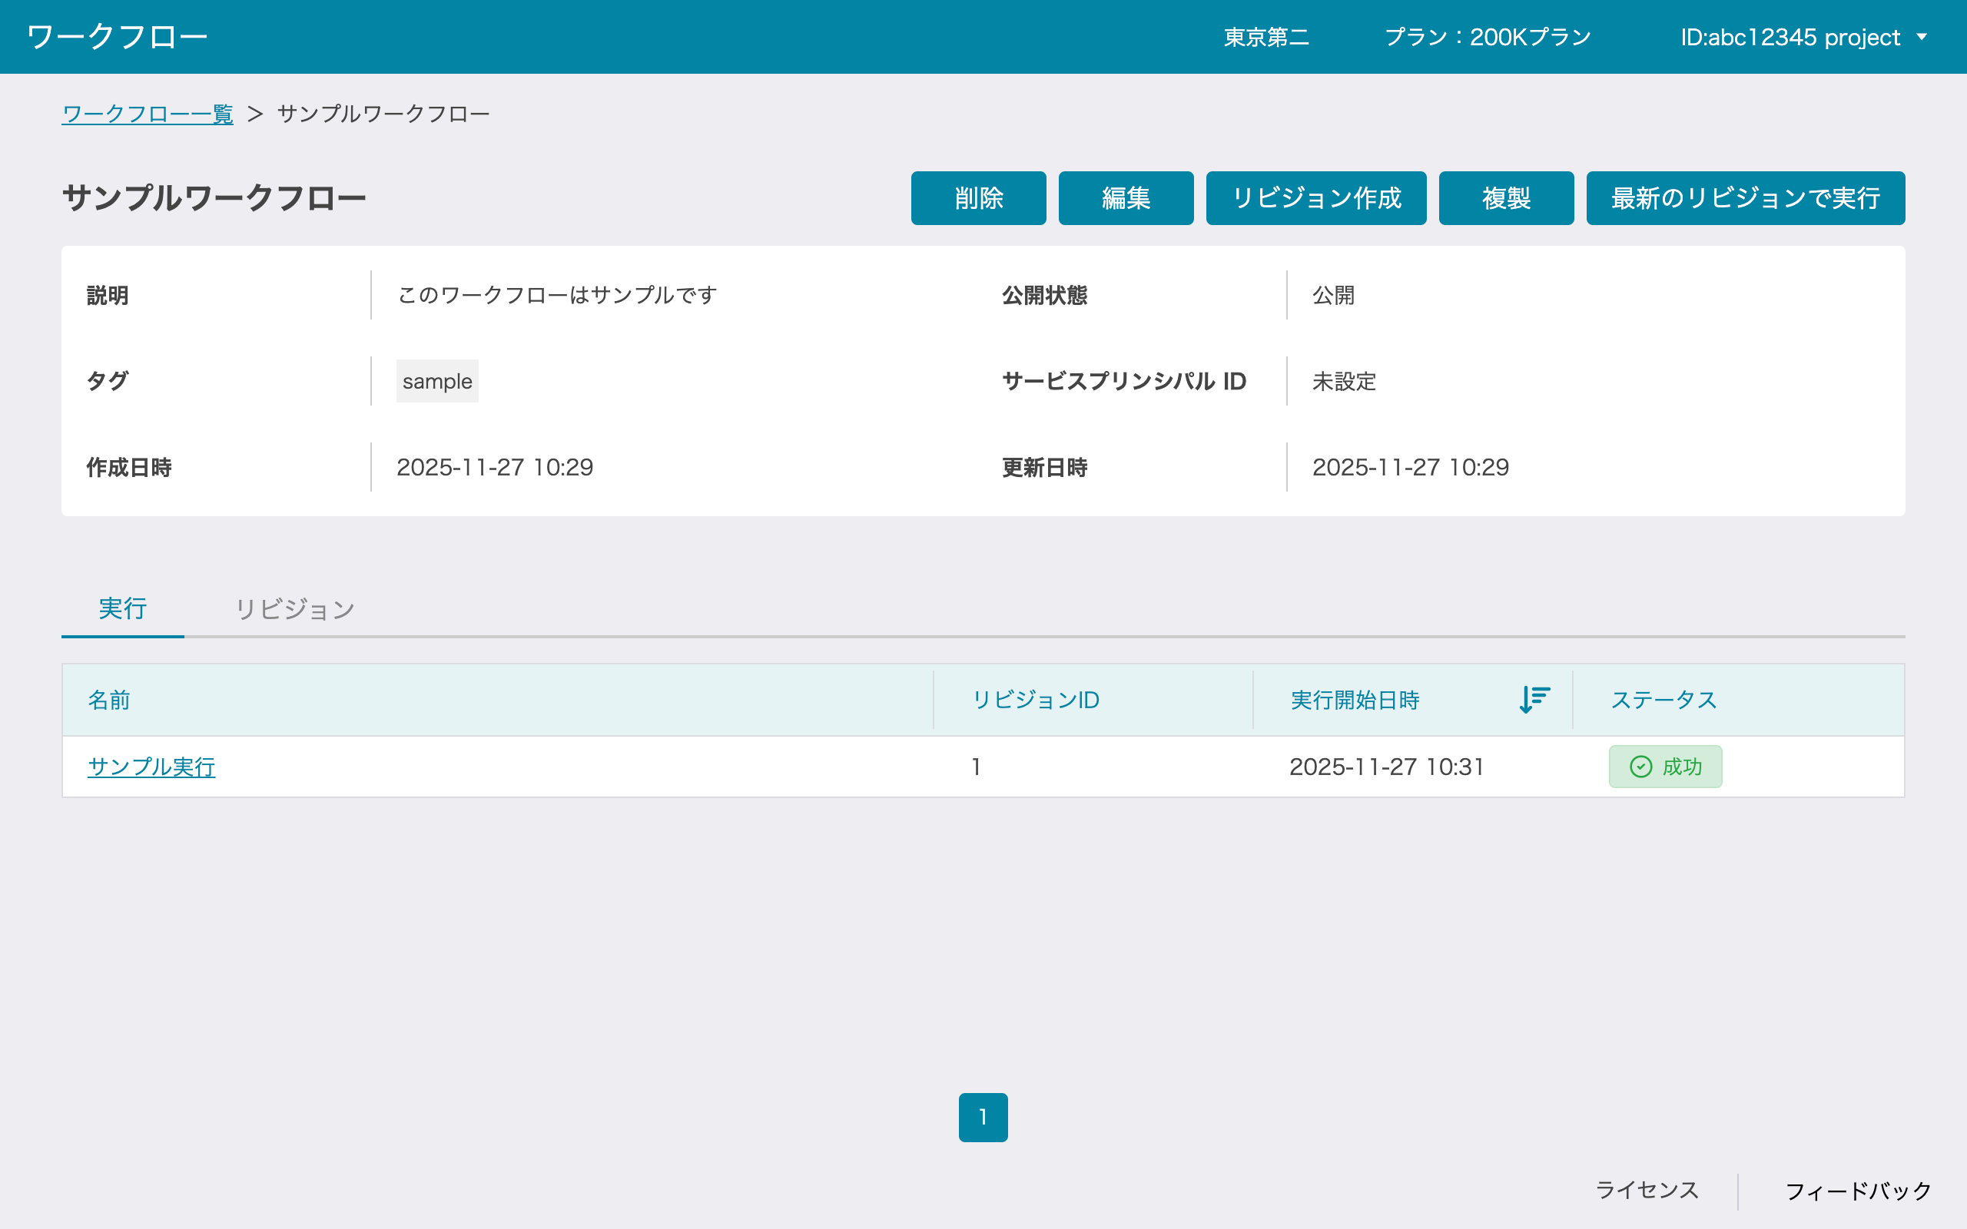The width and height of the screenshot is (1967, 1229).
Task: Open the ワークフロー一覧 breadcrumb link
Action: click(x=147, y=114)
